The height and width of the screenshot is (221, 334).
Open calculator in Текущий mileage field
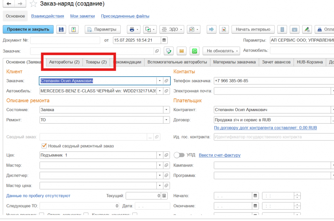tap(164, 196)
